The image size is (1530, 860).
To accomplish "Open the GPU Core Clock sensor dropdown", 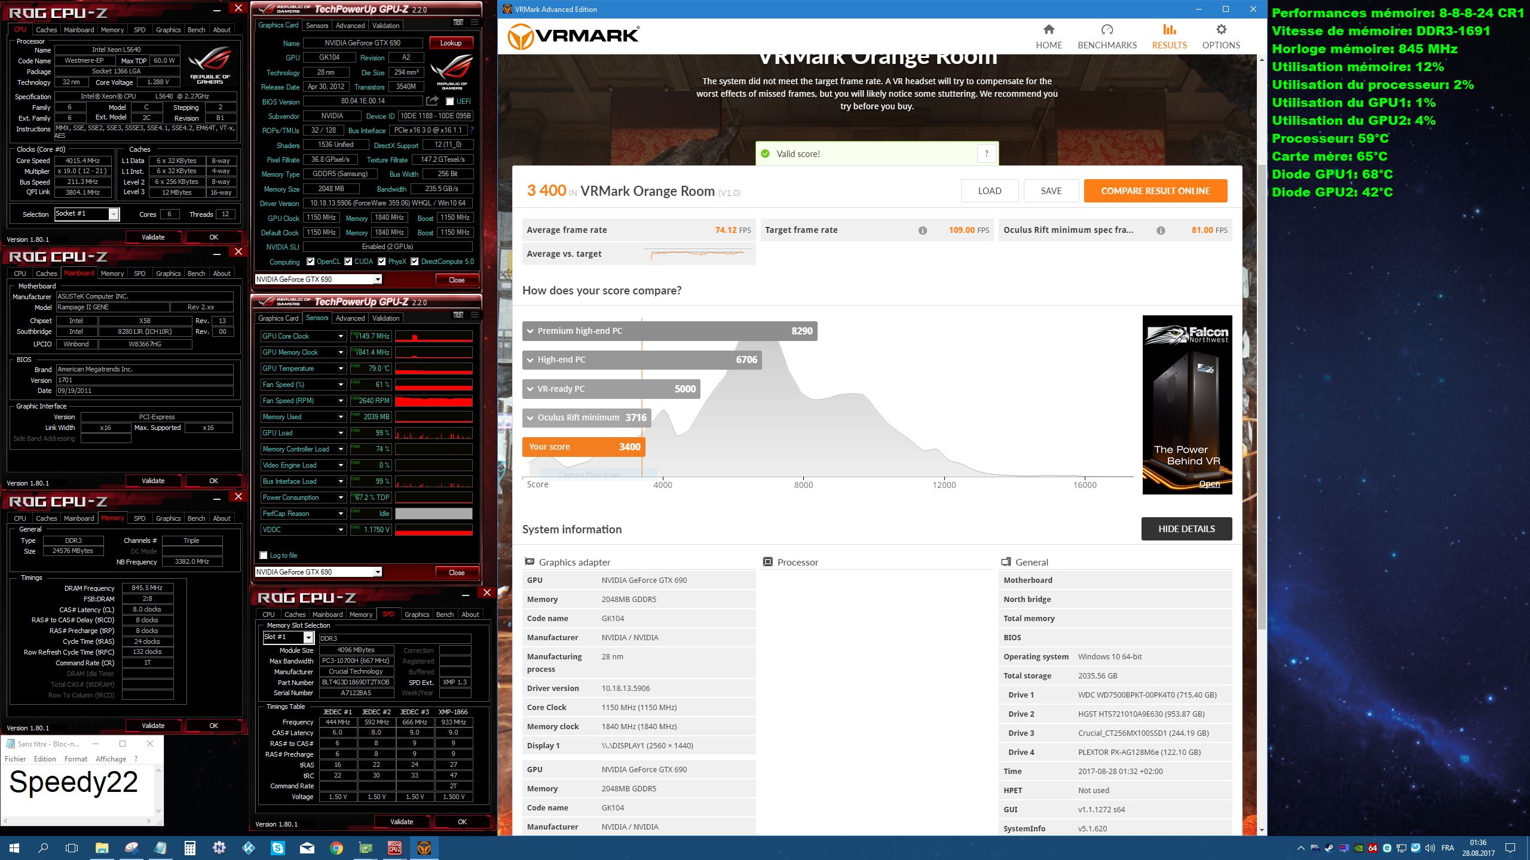I will [x=341, y=336].
